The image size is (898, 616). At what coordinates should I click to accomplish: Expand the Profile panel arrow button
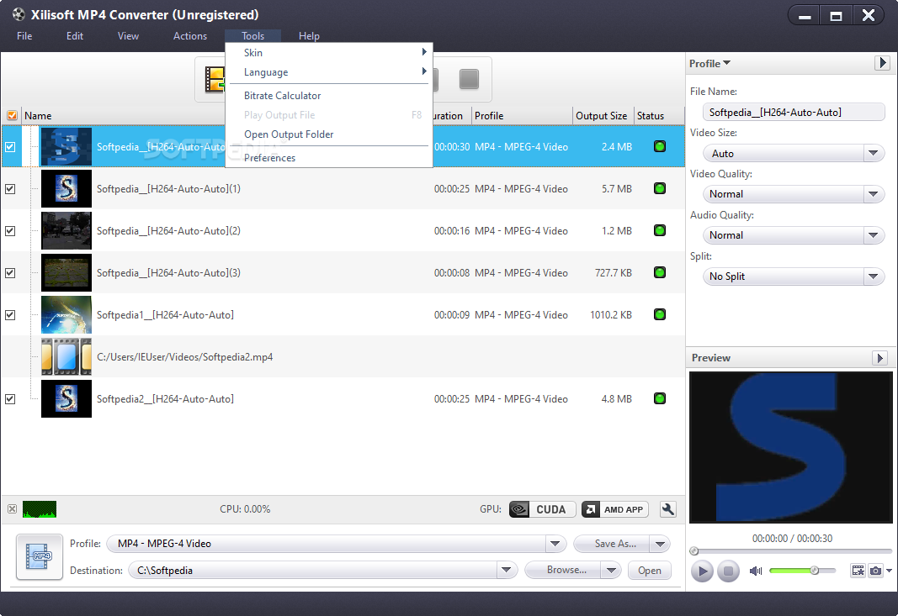[x=882, y=63]
